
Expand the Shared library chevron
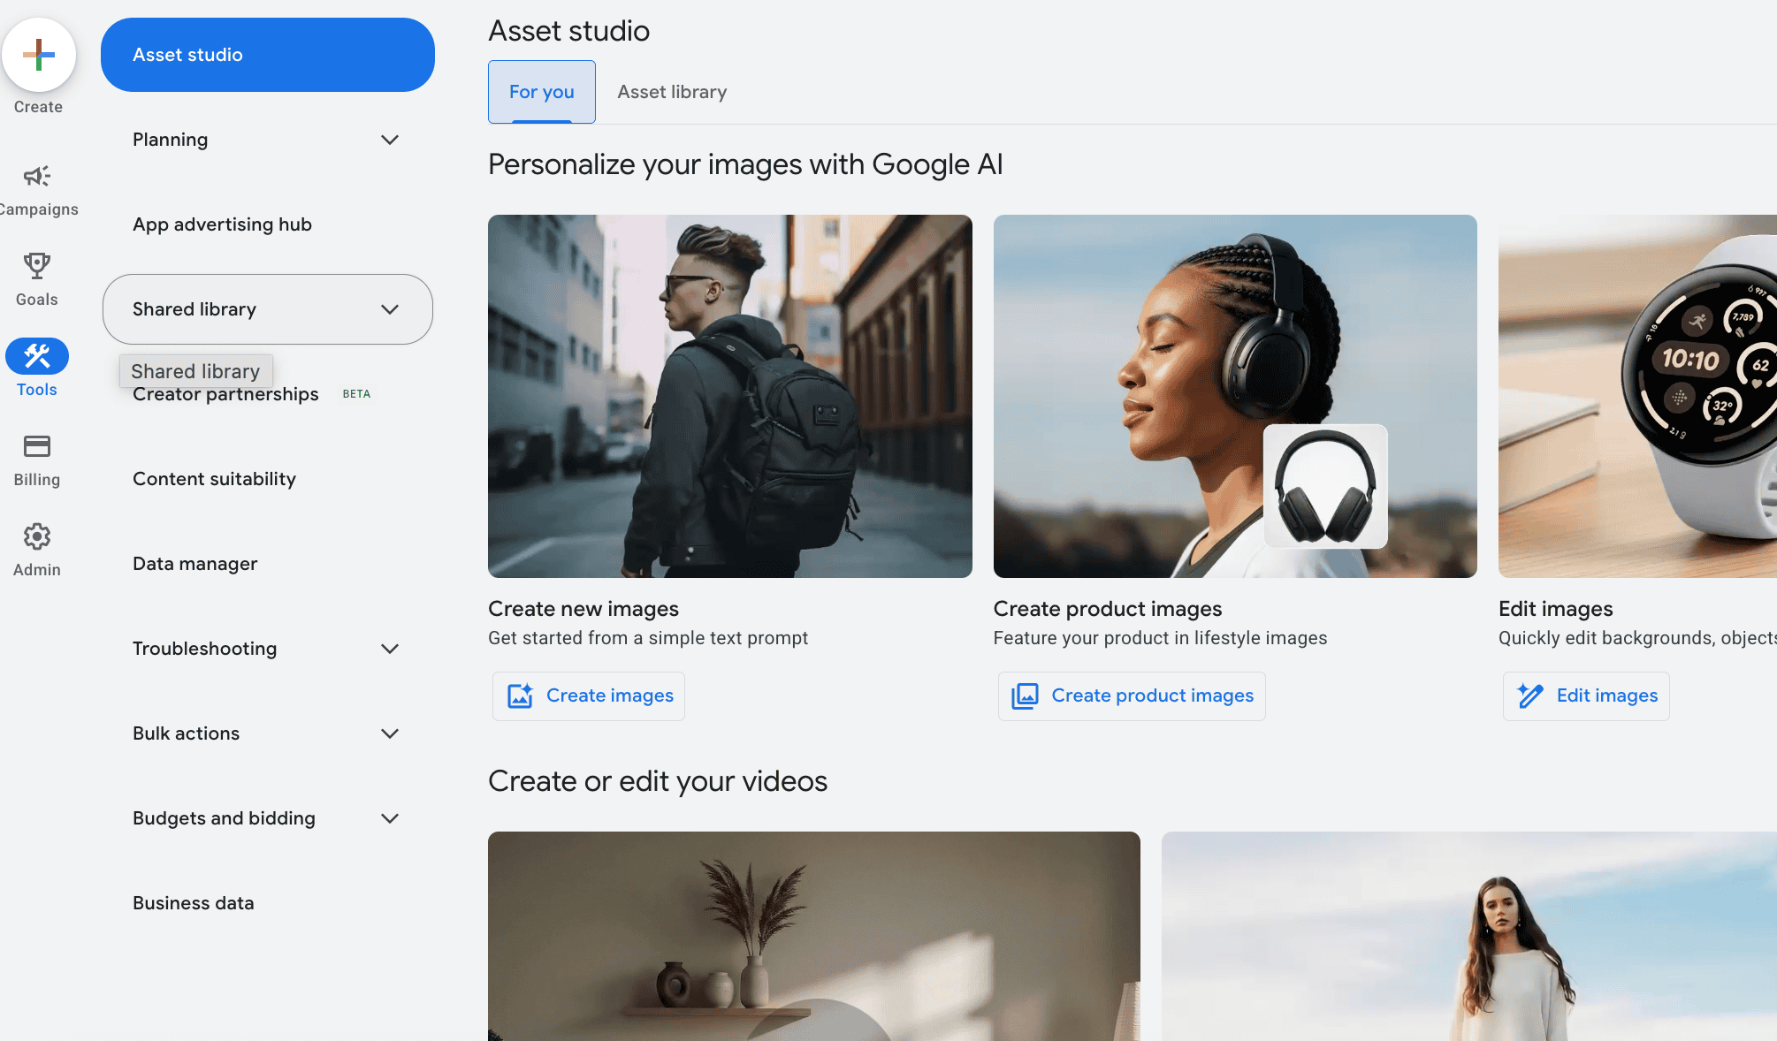click(x=390, y=309)
